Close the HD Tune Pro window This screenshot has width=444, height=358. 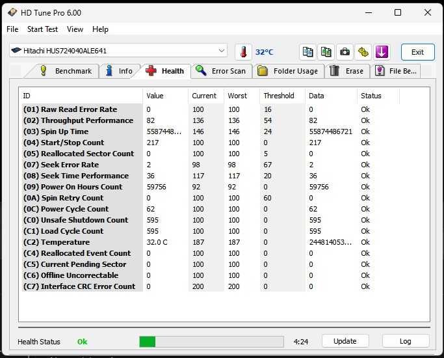[428, 12]
